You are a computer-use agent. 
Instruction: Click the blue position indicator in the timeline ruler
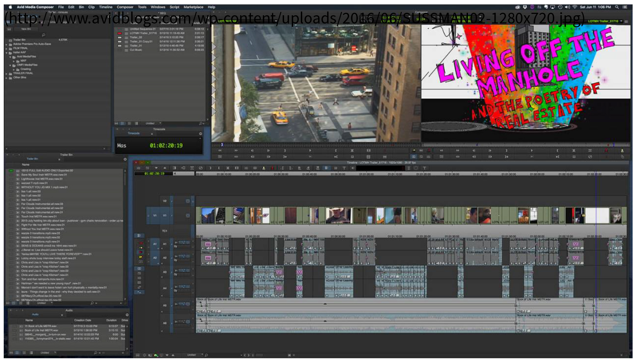click(596, 174)
